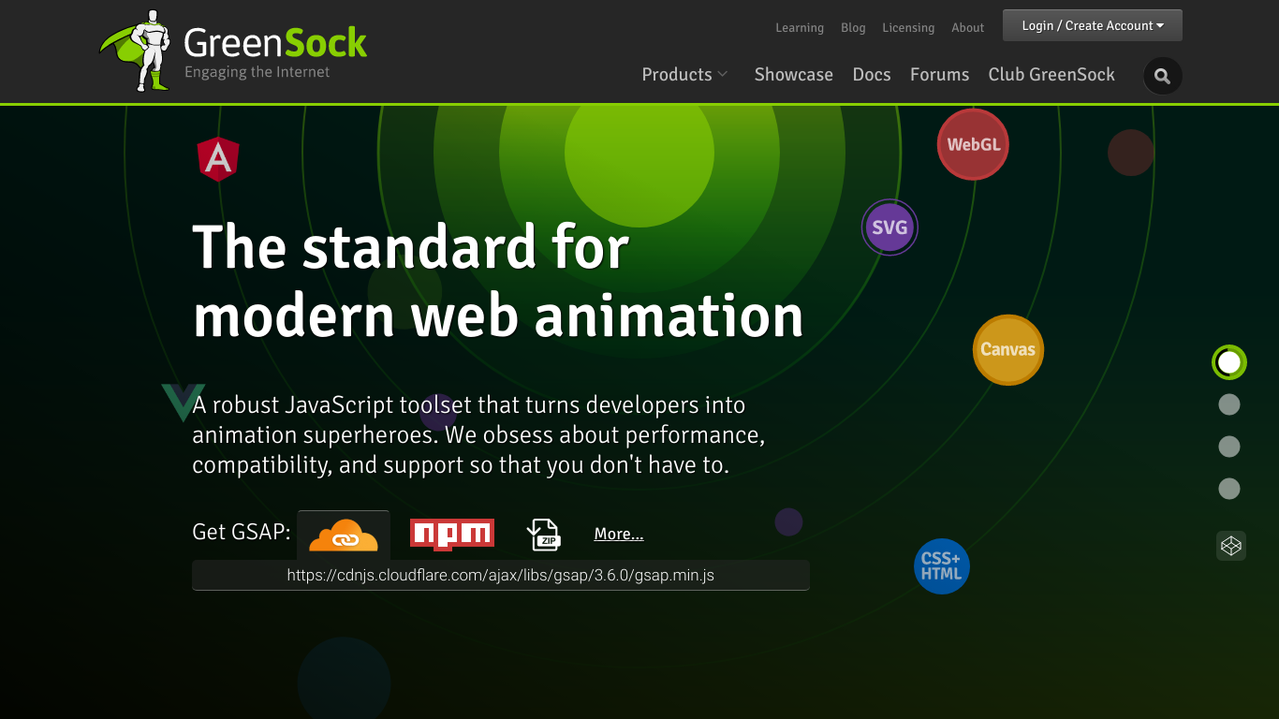Screen dimensions: 1279x719
Task: Click the 'Engaging the Internet' tagline
Action: (x=257, y=72)
